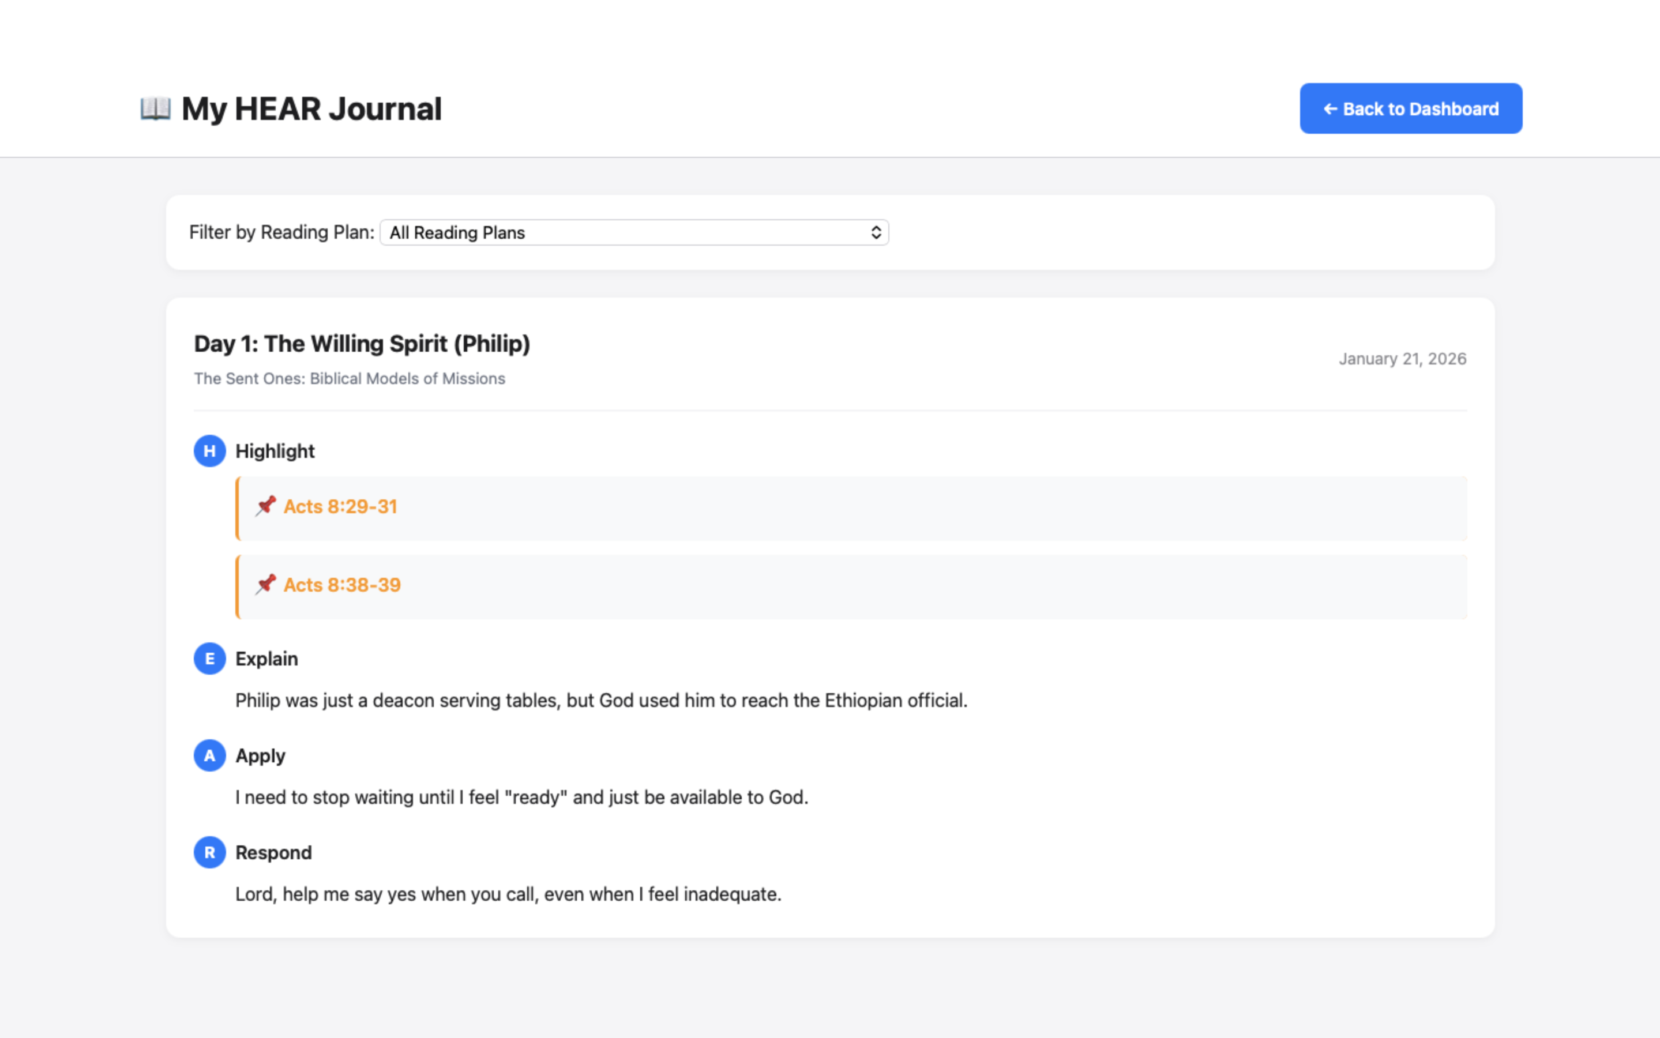Open the Acts 8:38-39 scripture link
This screenshot has height=1038, width=1660.
tap(343, 585)
